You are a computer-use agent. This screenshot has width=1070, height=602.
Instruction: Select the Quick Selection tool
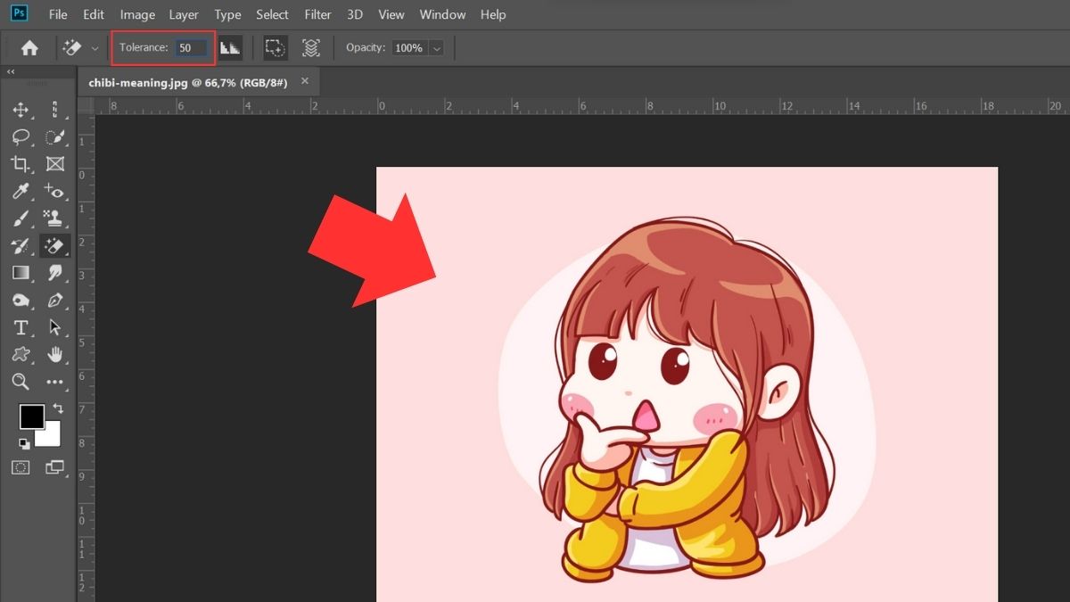point(55,137)
